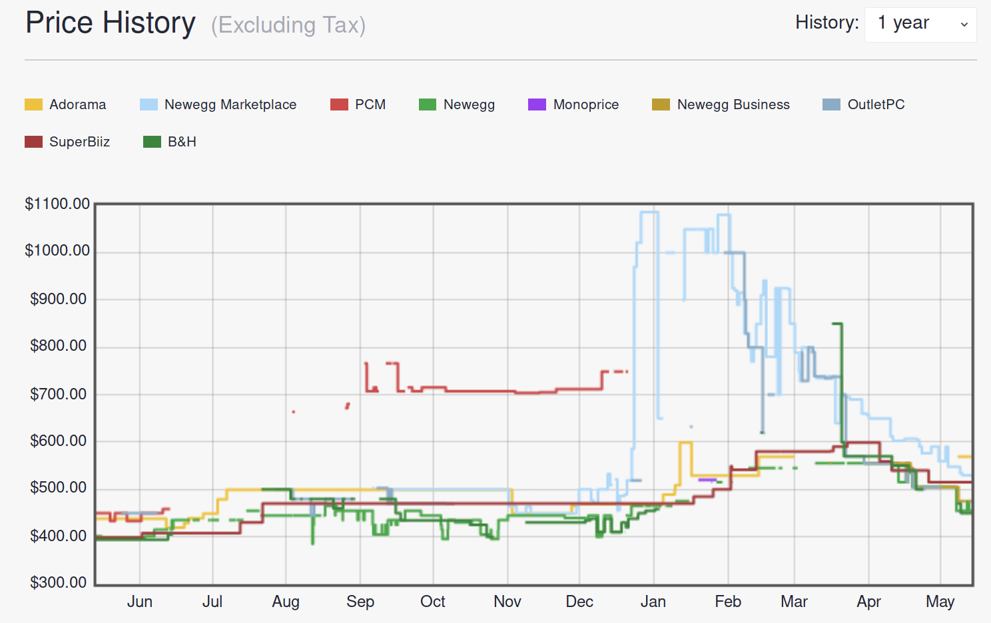Screen dimensions: 991x623
Task: Click the light blue Newegg Marketplace swatch
Action: click(x=149, y=104)
